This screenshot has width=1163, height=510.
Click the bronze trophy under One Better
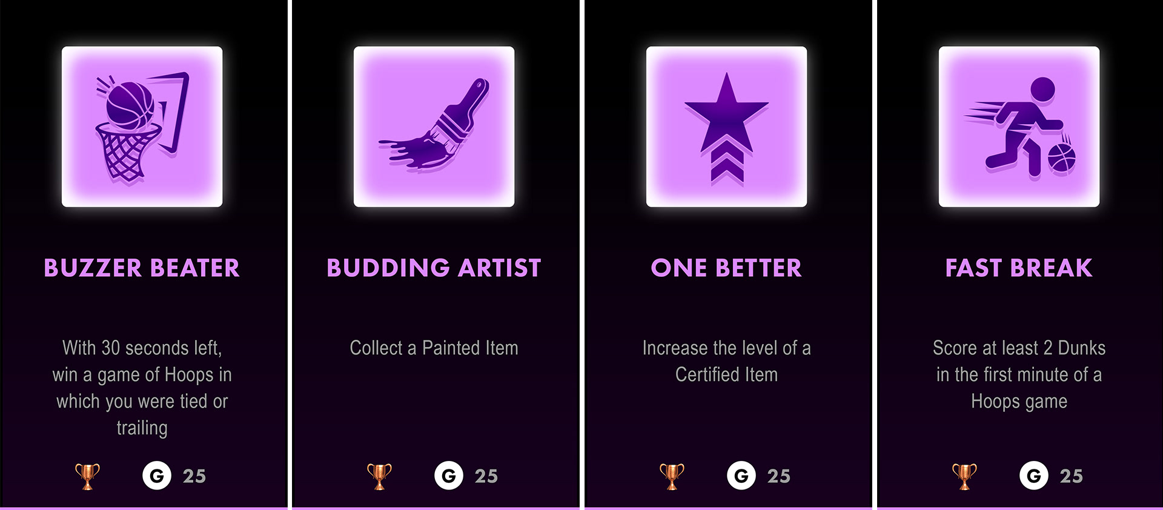(672, 476)
